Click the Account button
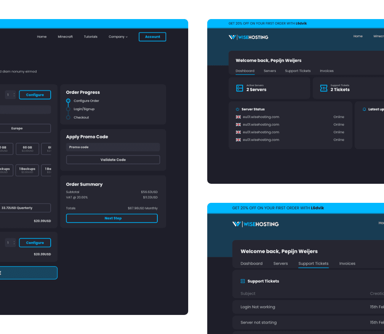Screen dimensions: 384x334 pyautogui.click(x=152, y=37)
